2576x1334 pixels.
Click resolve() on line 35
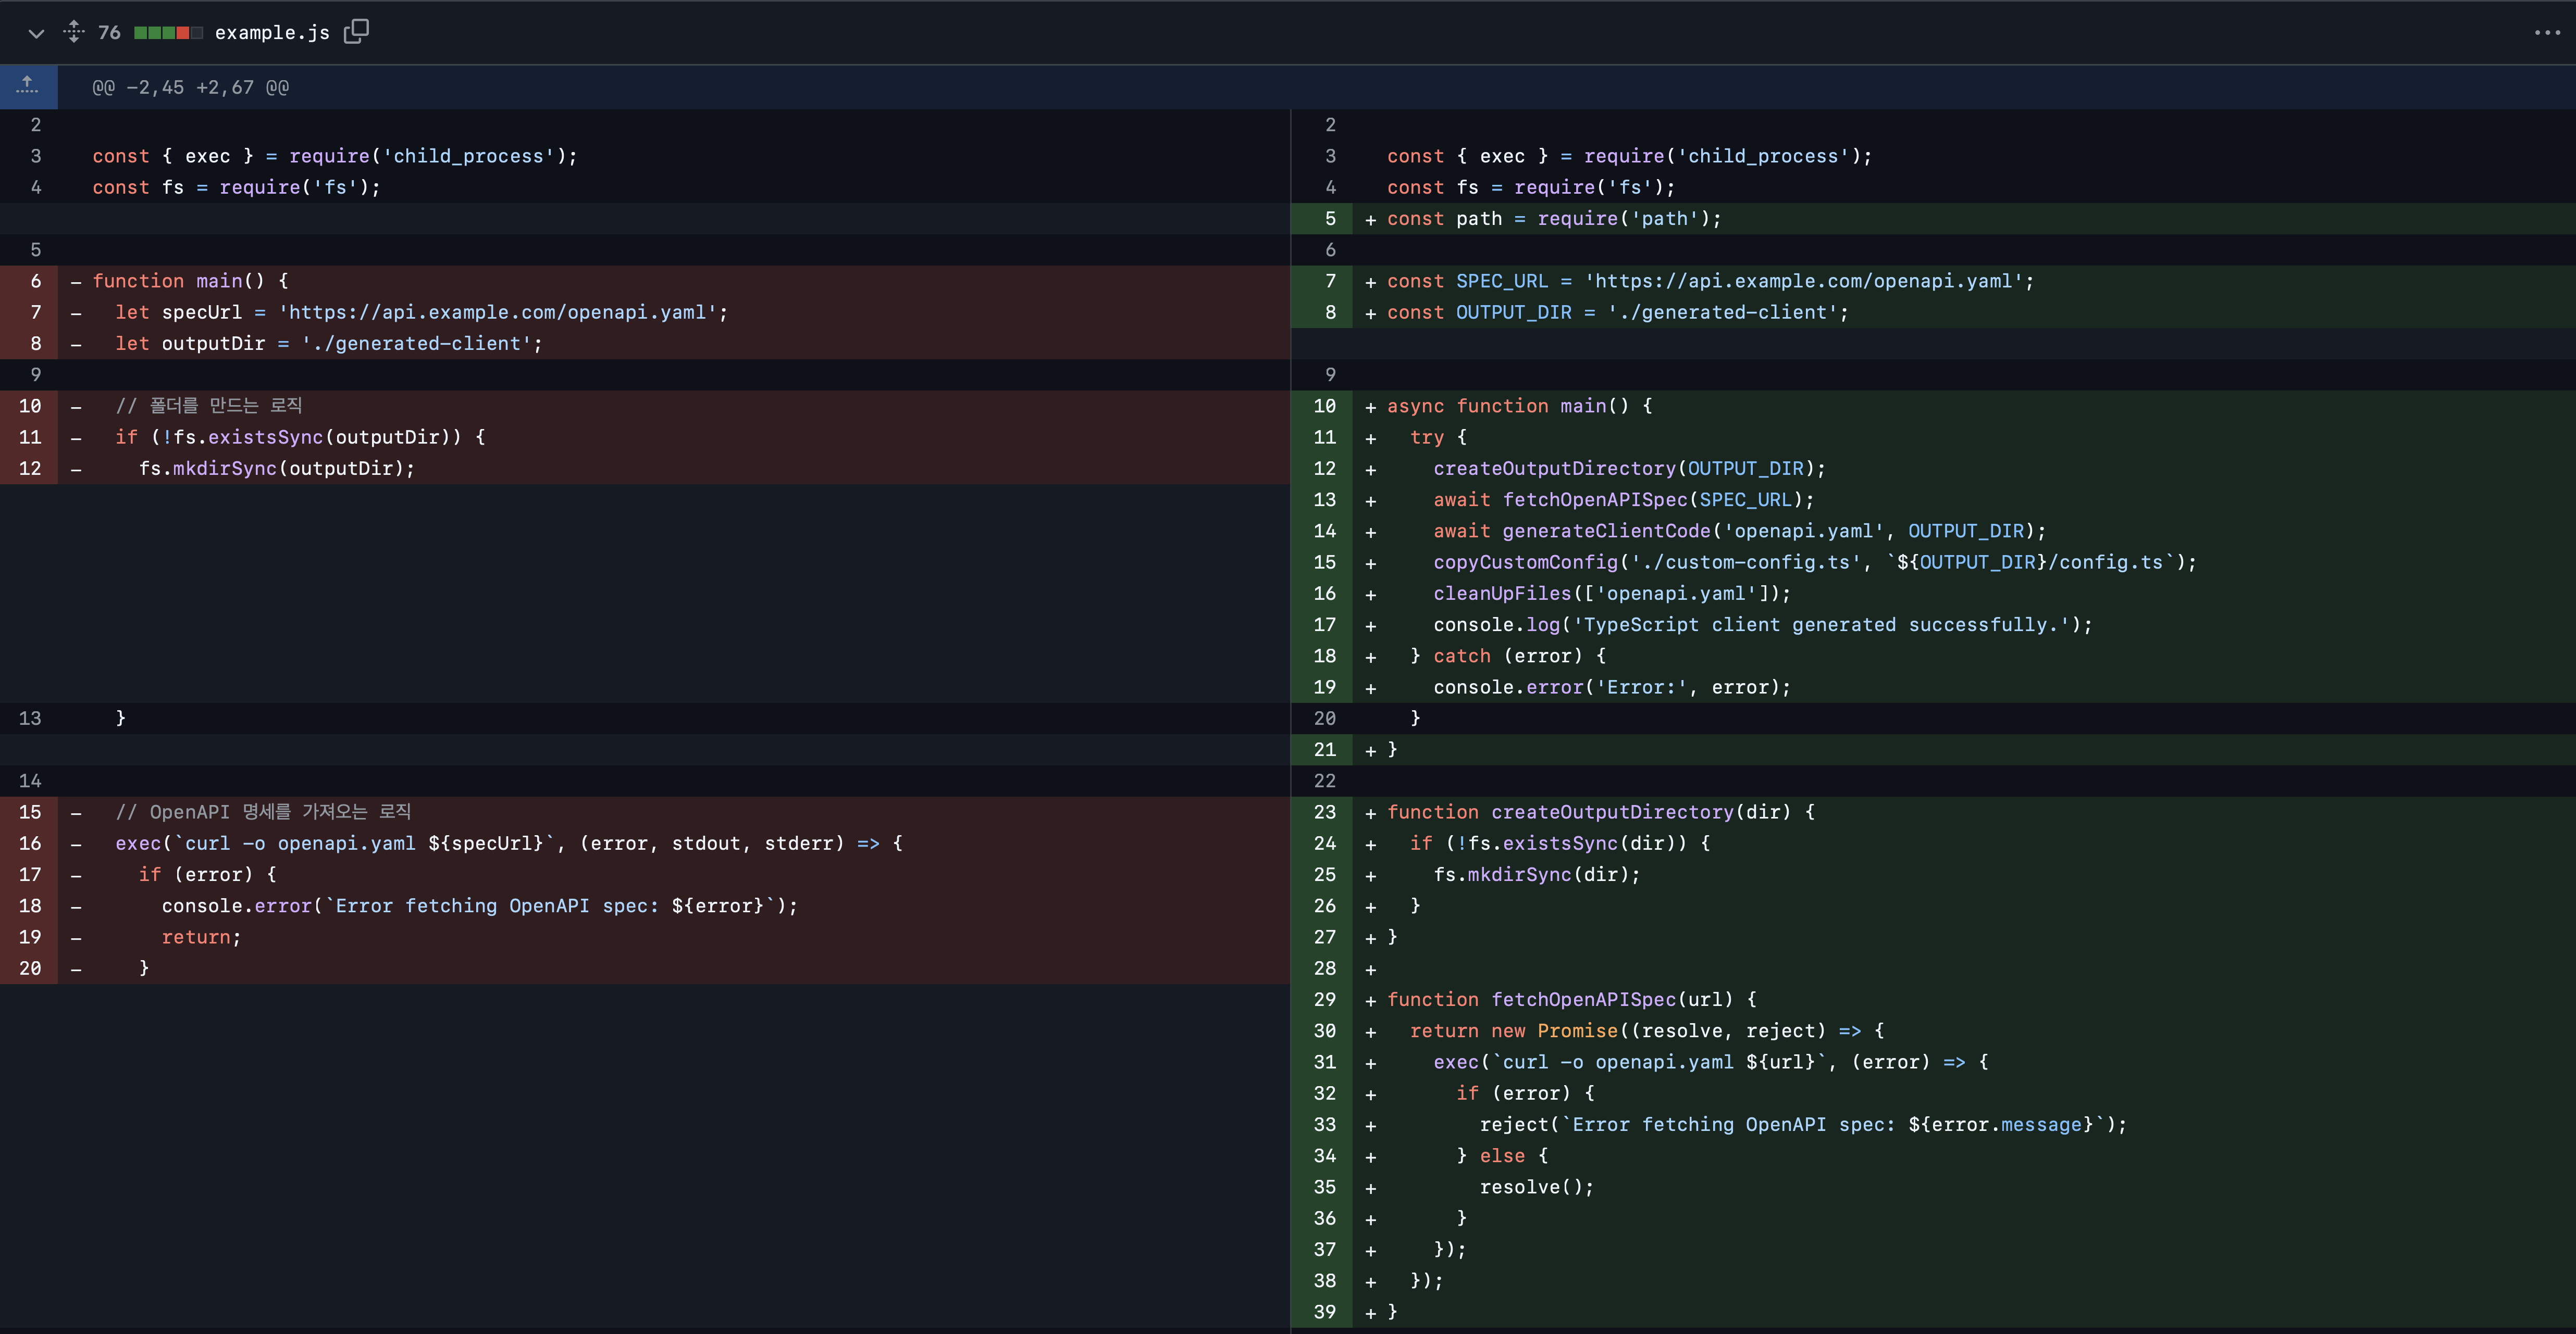click(x=1536, y=1187)
